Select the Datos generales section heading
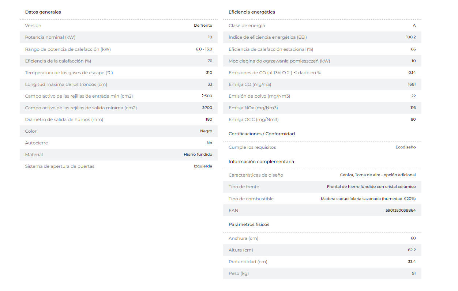This screenshot has width=458, height=291. click(43, 12)
